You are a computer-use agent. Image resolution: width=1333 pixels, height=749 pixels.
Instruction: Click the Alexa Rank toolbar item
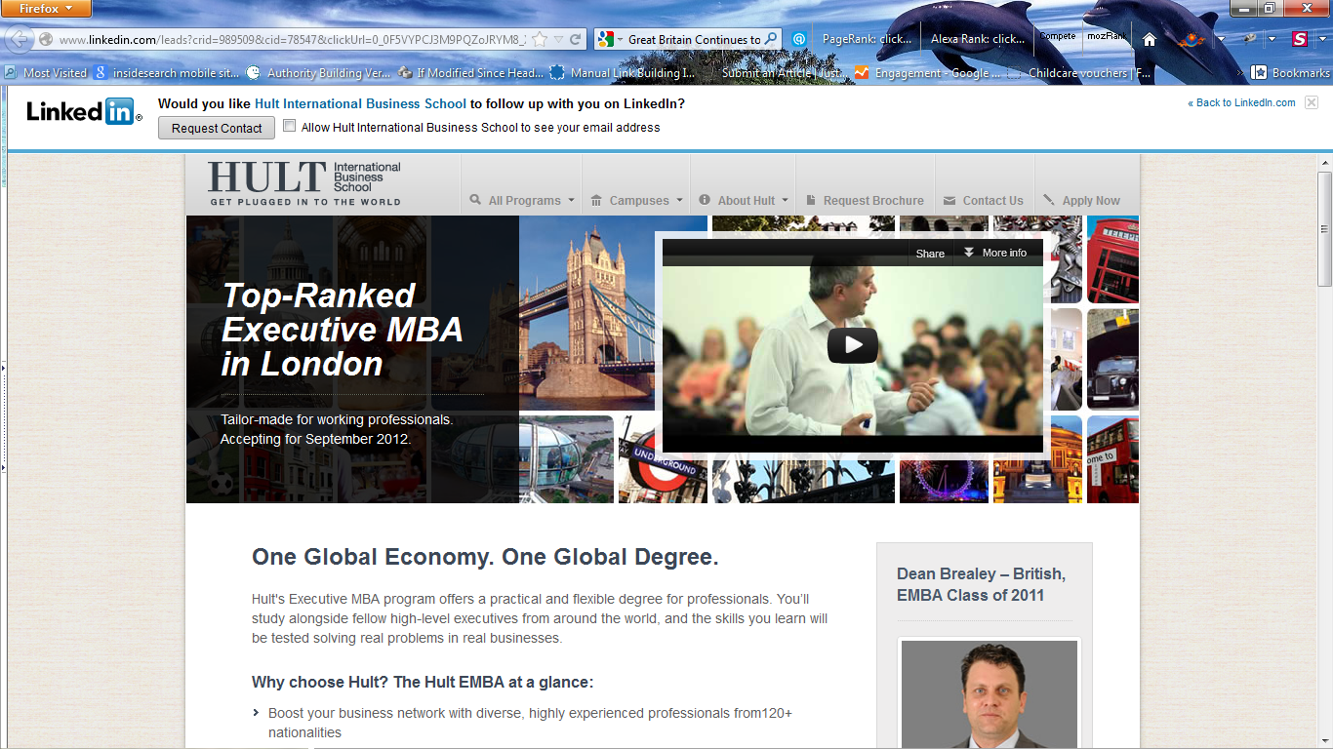(x=978, y=39)
